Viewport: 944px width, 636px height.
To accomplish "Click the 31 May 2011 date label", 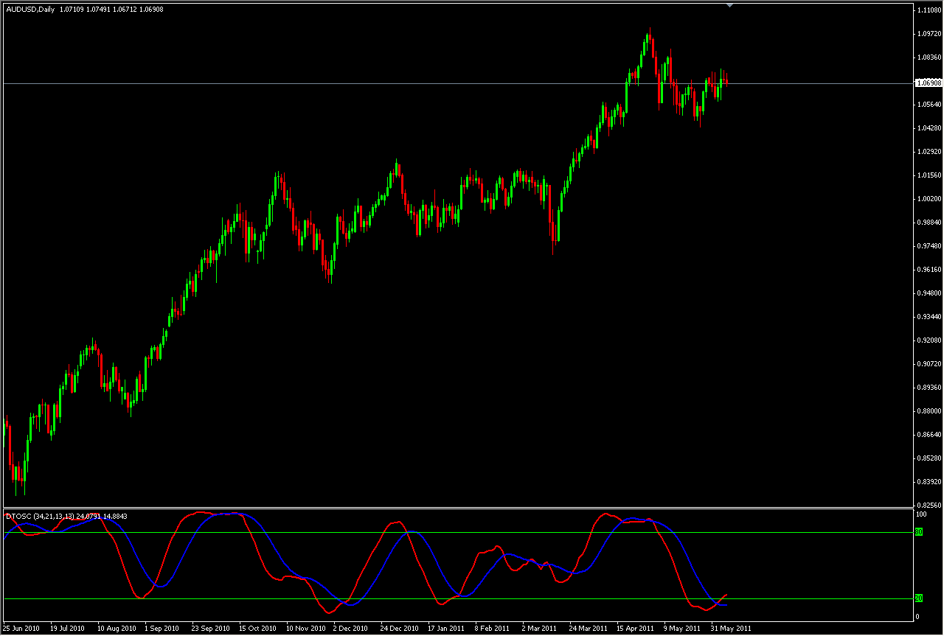I will (729, 629).
